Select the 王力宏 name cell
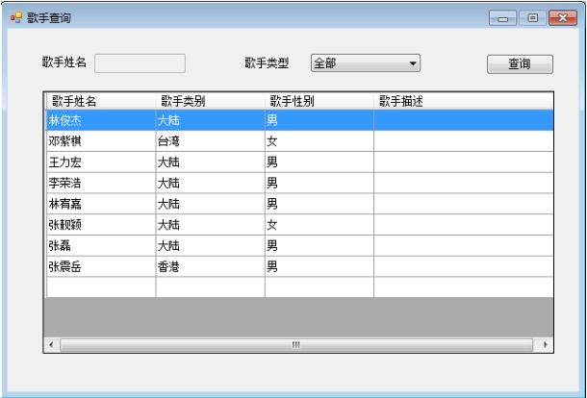The width and height of the screenshot is (587, 398). 101,162
